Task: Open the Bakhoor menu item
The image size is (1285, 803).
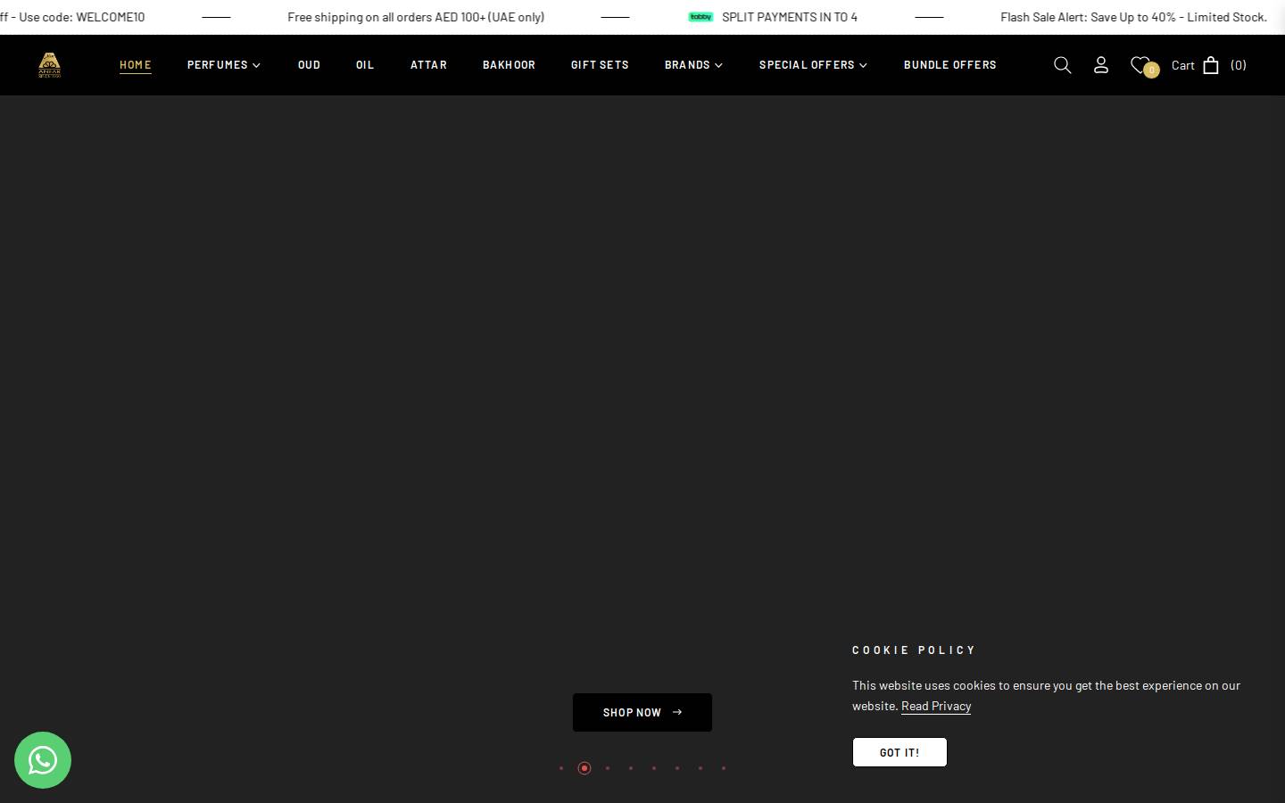Action: click(509, 64)
